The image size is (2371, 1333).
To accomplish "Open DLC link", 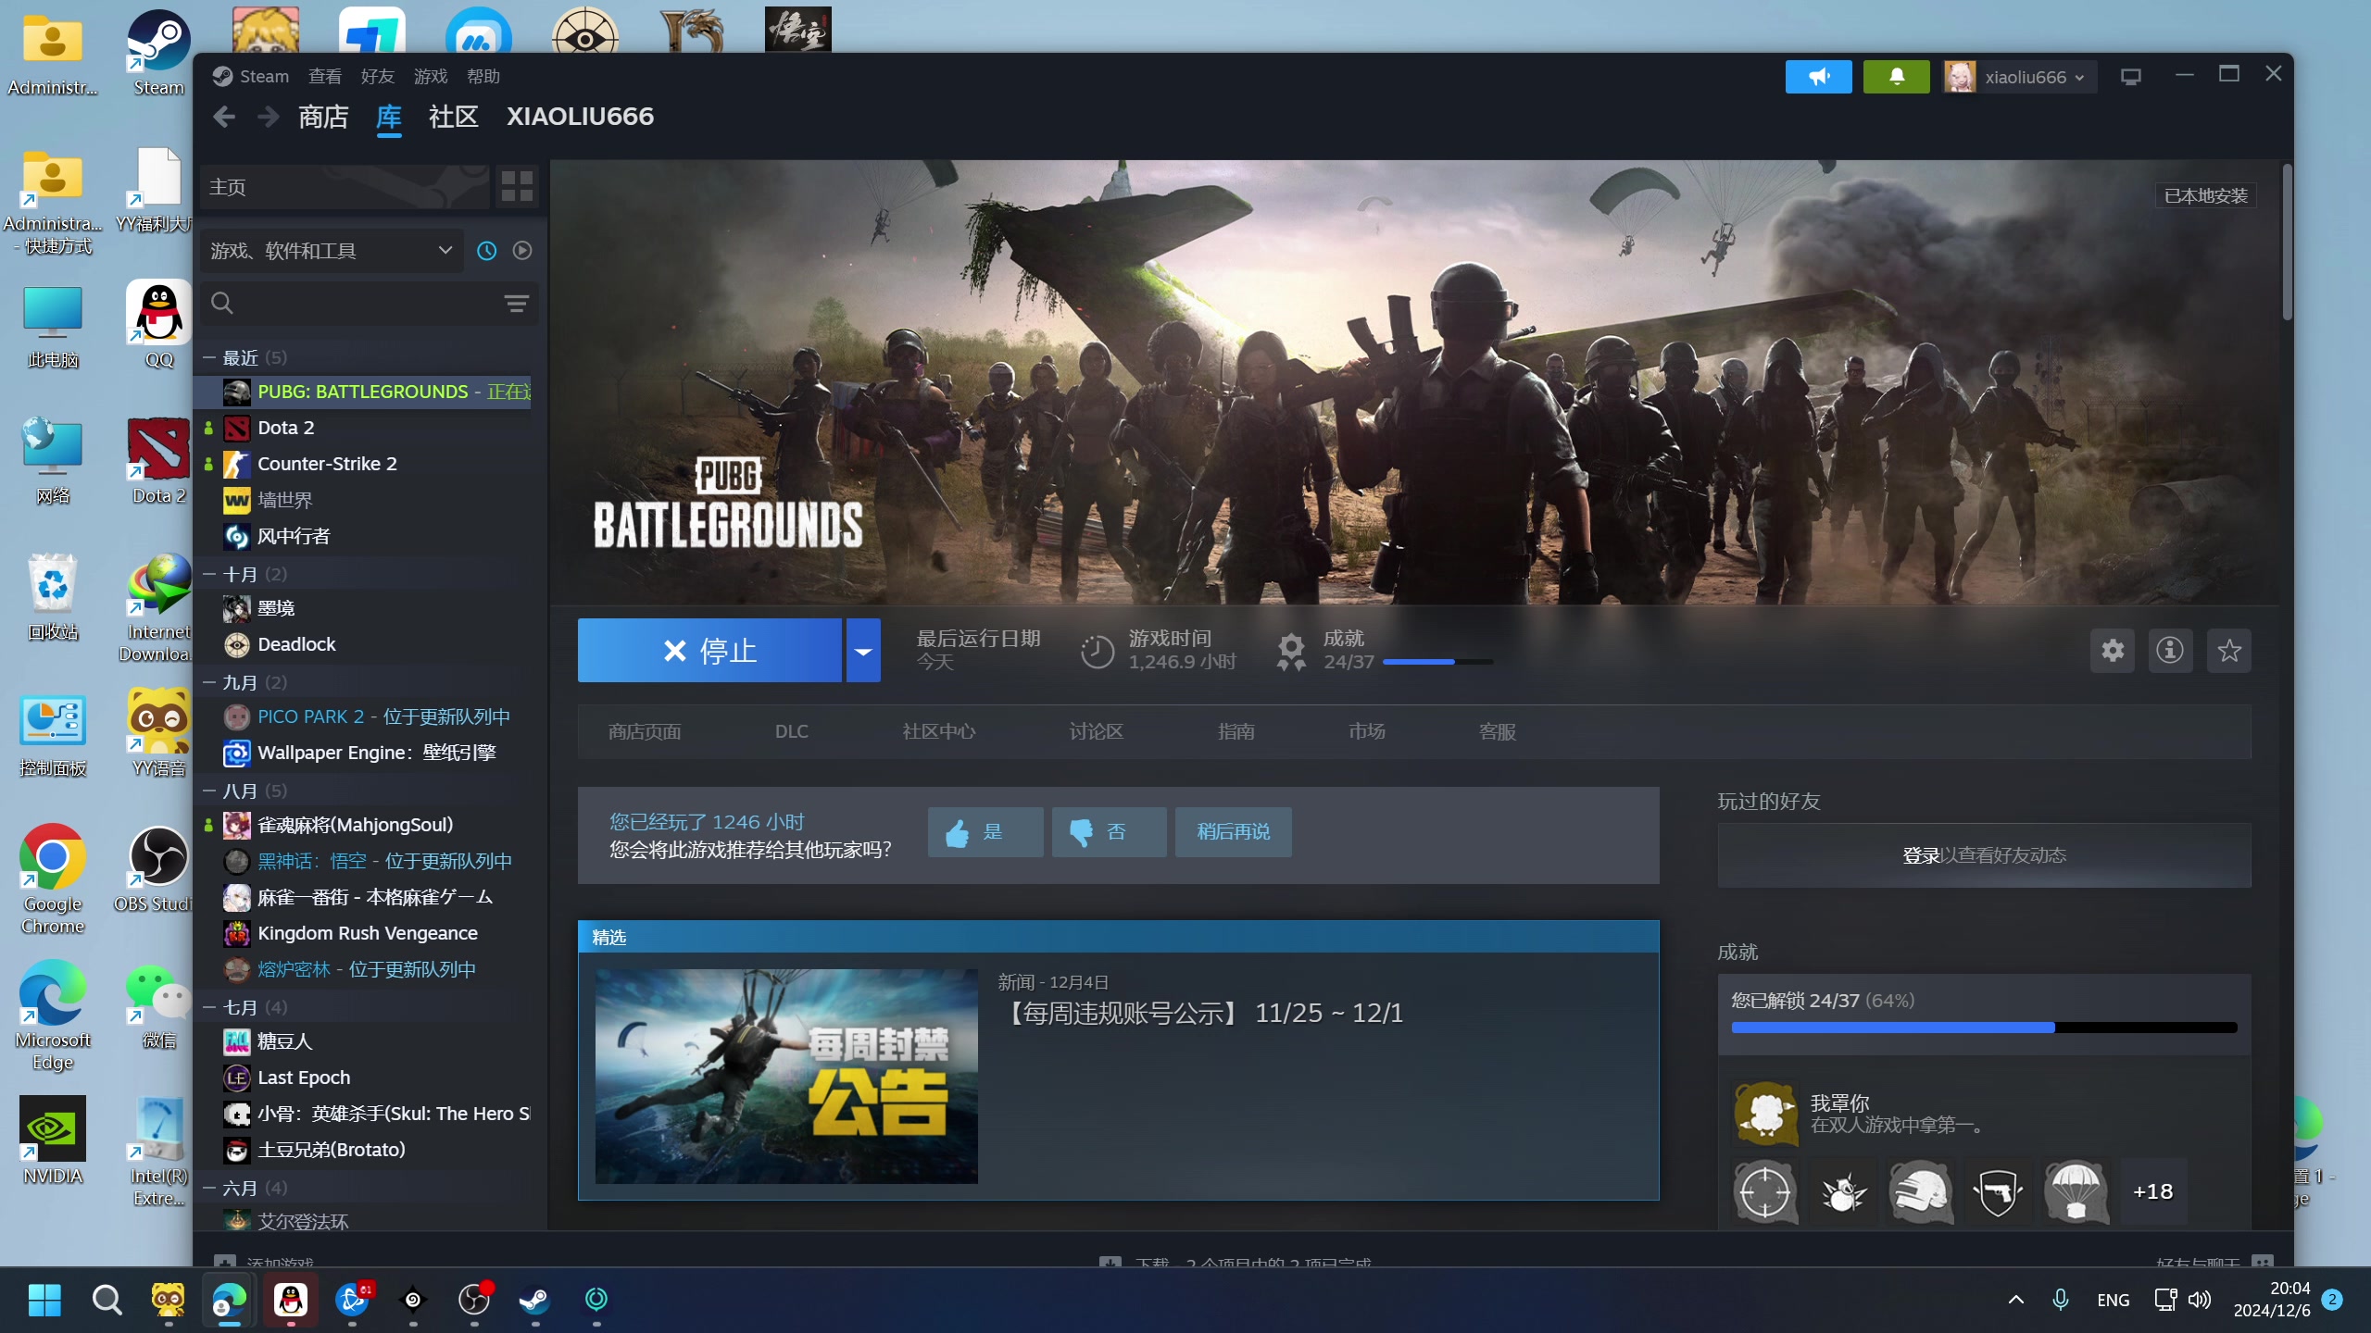I will pyautogui.click(x=792, y=732).
